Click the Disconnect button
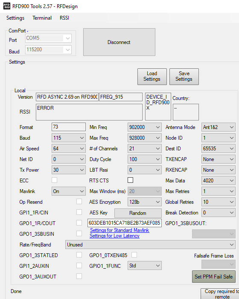 119,42
